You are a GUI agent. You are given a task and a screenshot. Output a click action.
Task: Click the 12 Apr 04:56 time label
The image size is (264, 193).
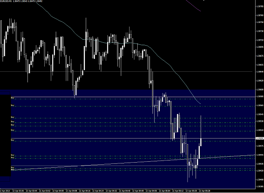(151, 191)
